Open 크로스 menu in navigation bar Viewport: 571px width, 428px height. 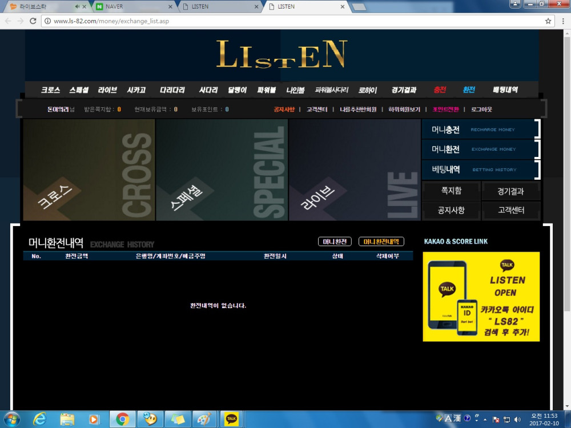click(x=50, y=90)
